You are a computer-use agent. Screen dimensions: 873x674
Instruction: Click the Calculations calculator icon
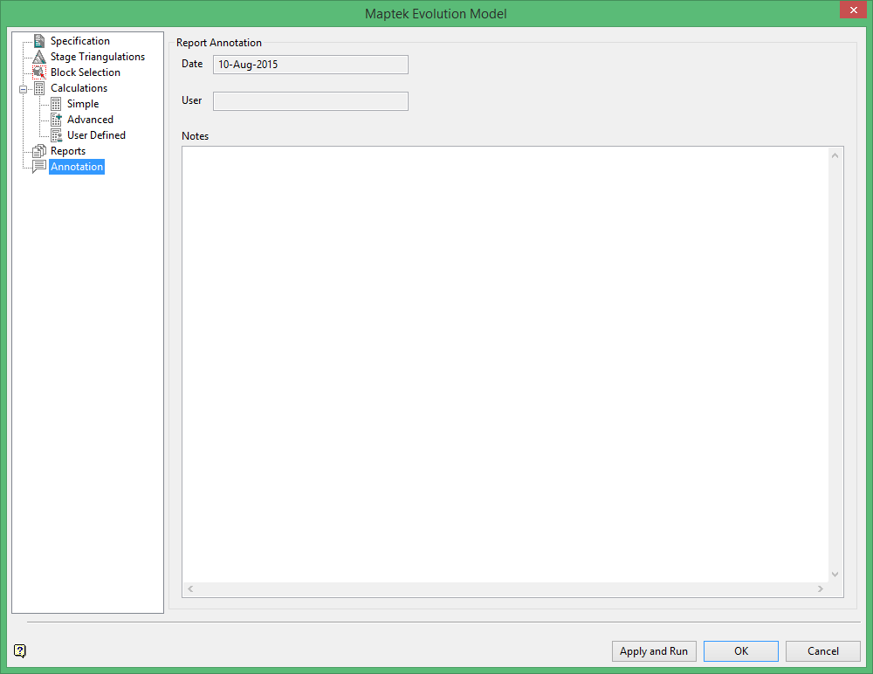[39, 88]
